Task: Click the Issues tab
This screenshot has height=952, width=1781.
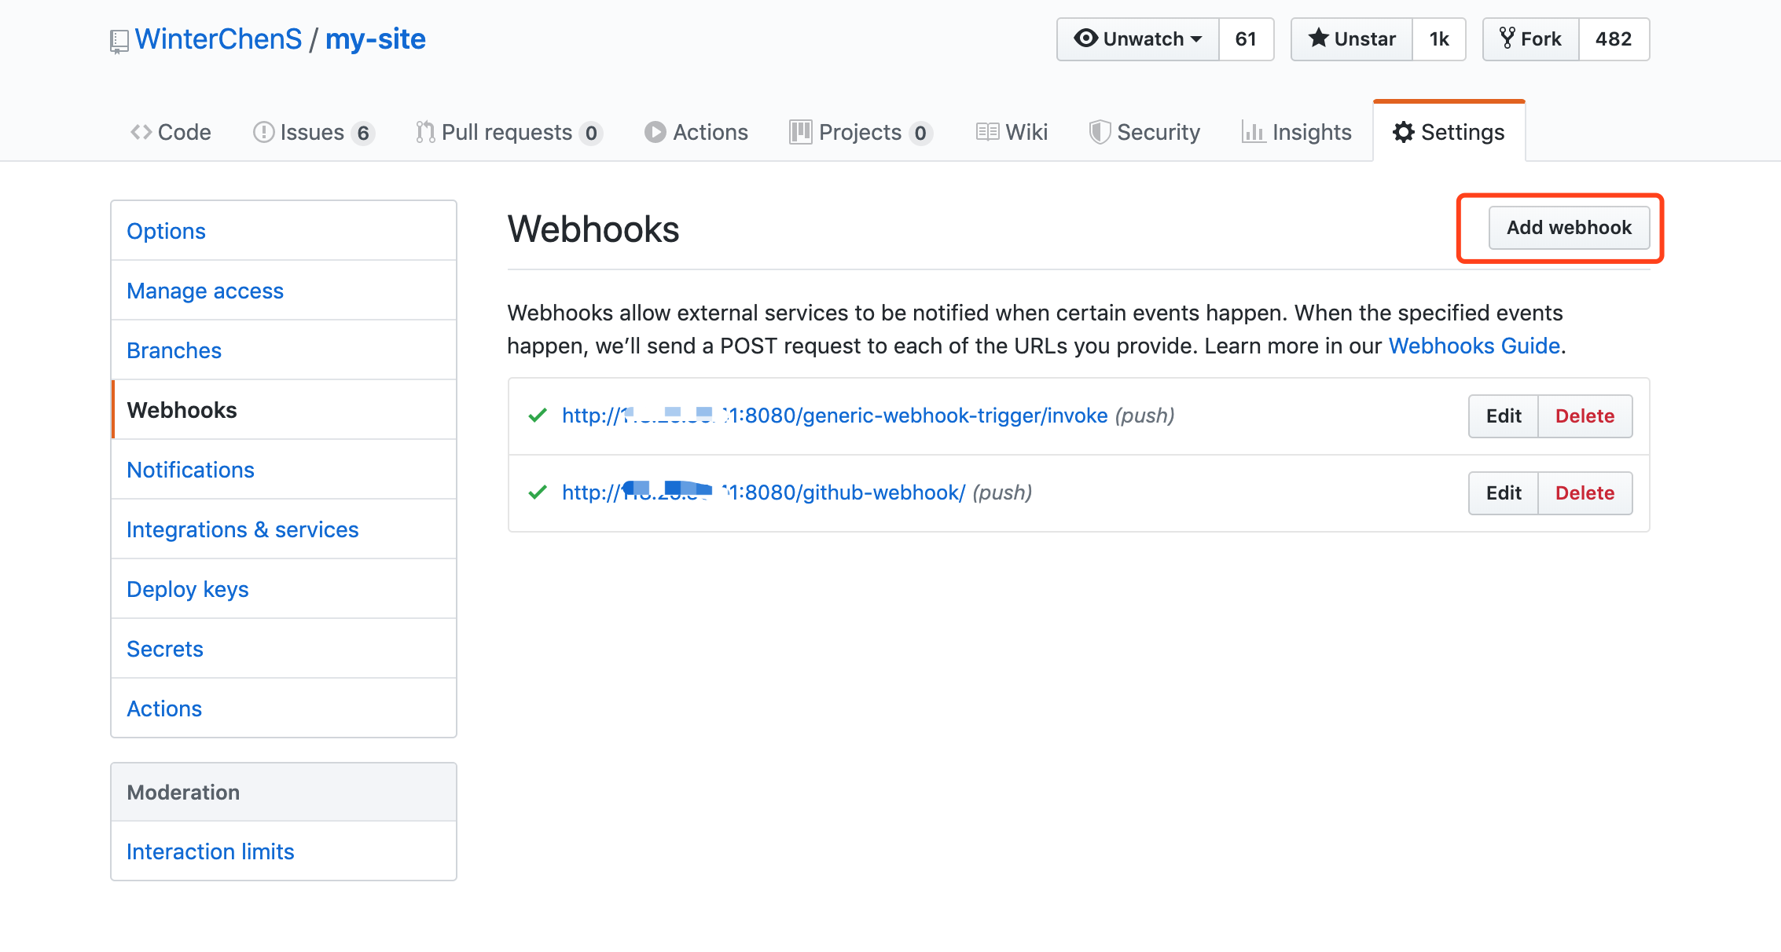Action: tap(312, 132)
